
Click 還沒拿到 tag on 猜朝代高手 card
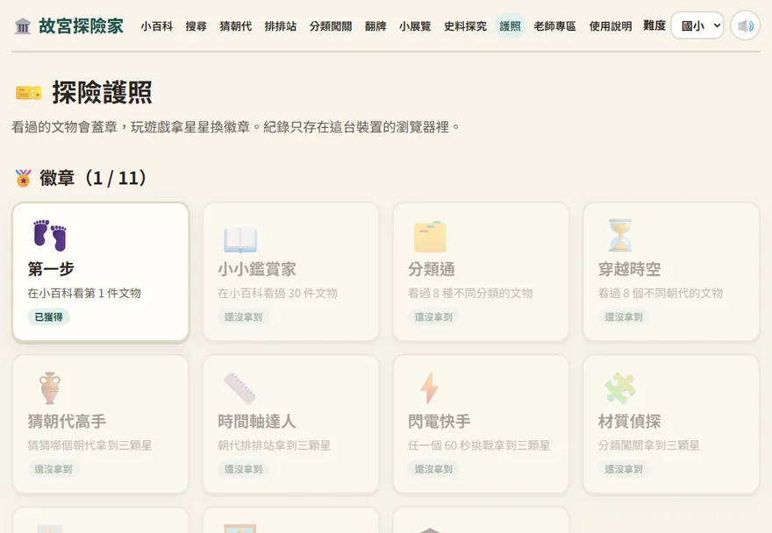[54, 469]
